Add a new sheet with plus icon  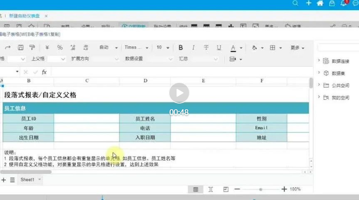[3, 180]
